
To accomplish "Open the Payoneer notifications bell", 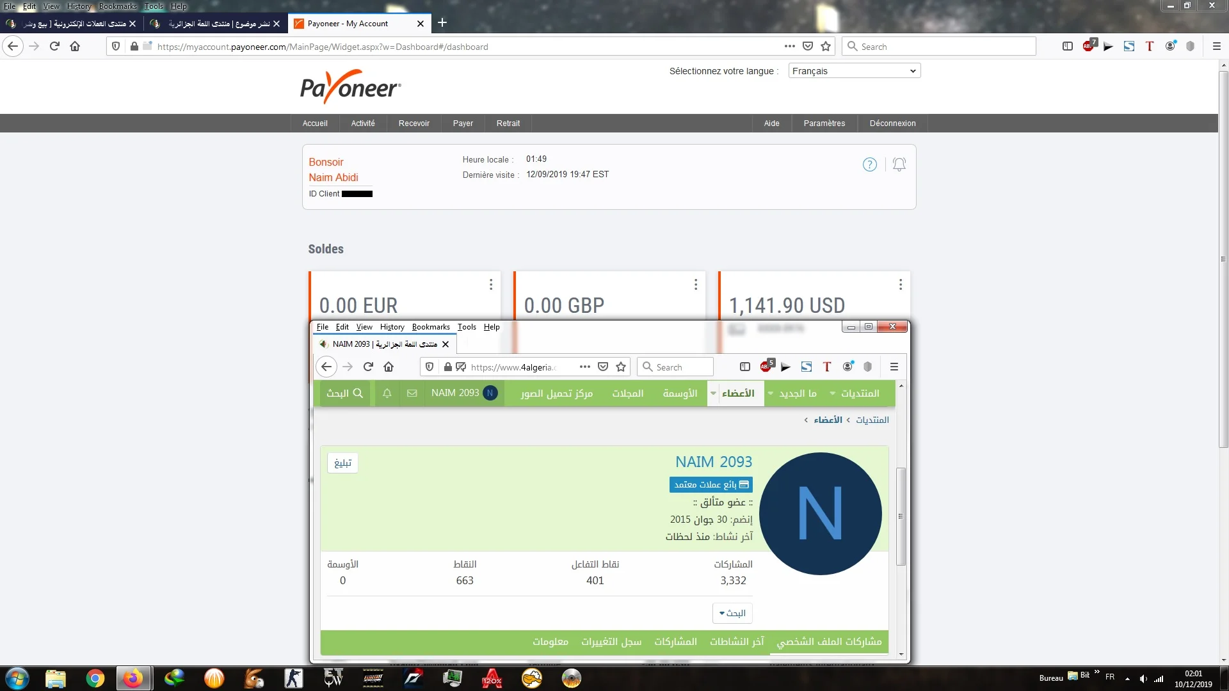I will pos(899,164).
